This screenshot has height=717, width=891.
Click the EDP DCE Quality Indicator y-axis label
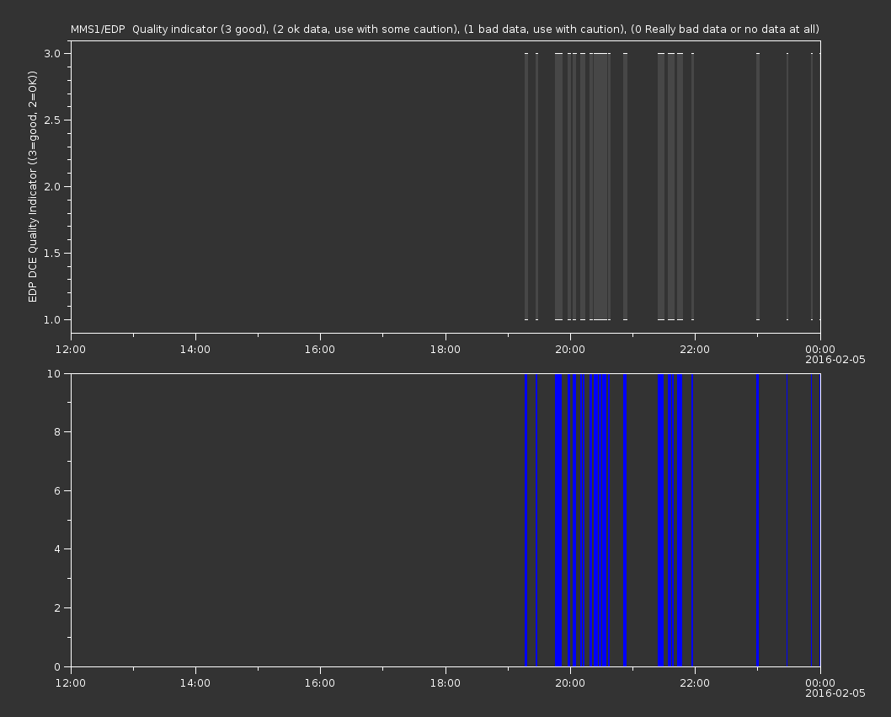tap(32, 186)
